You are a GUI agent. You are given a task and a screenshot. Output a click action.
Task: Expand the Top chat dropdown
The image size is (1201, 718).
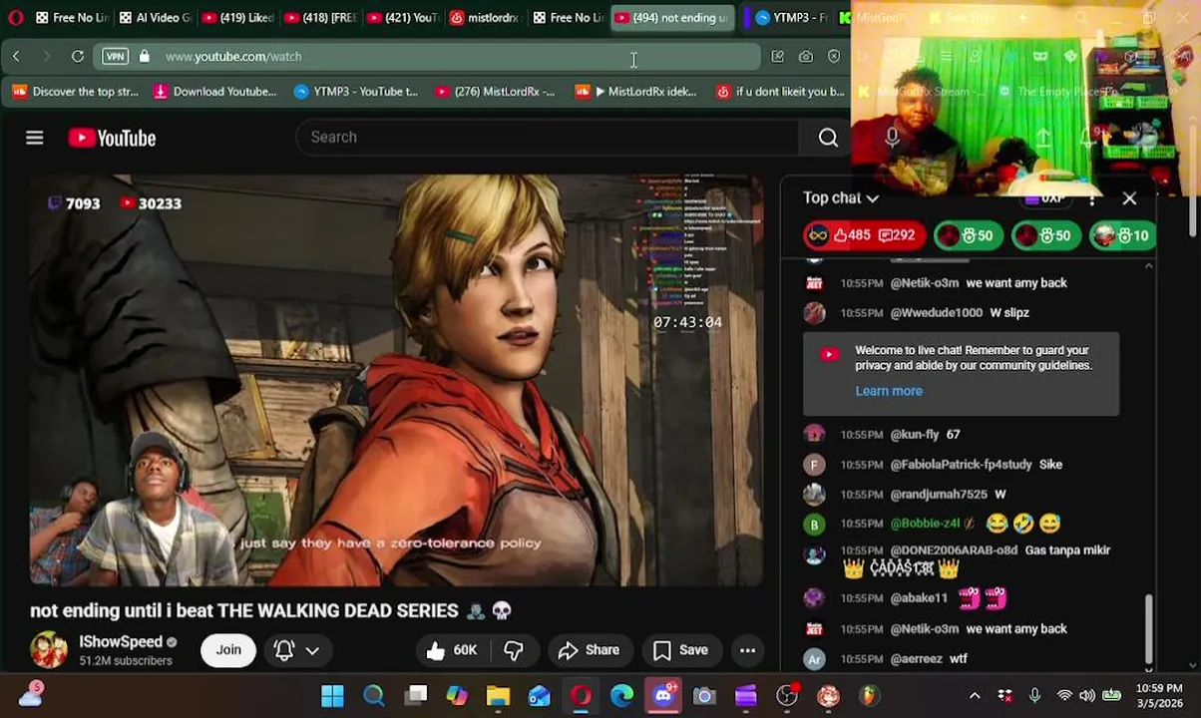click(841, 197)
